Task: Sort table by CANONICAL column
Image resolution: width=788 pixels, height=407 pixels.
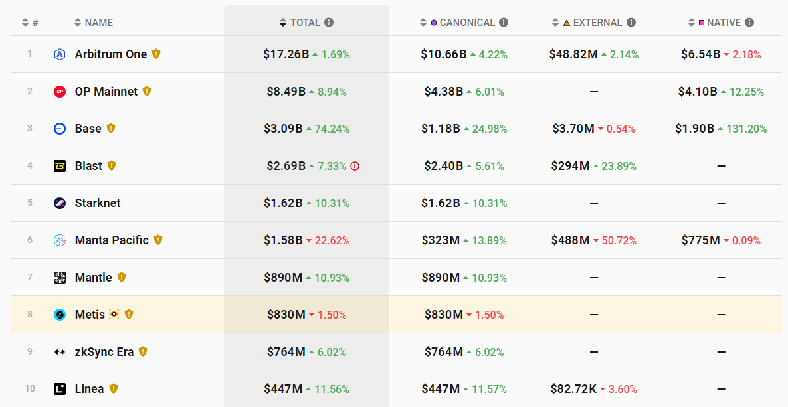Action: [457, 22]
